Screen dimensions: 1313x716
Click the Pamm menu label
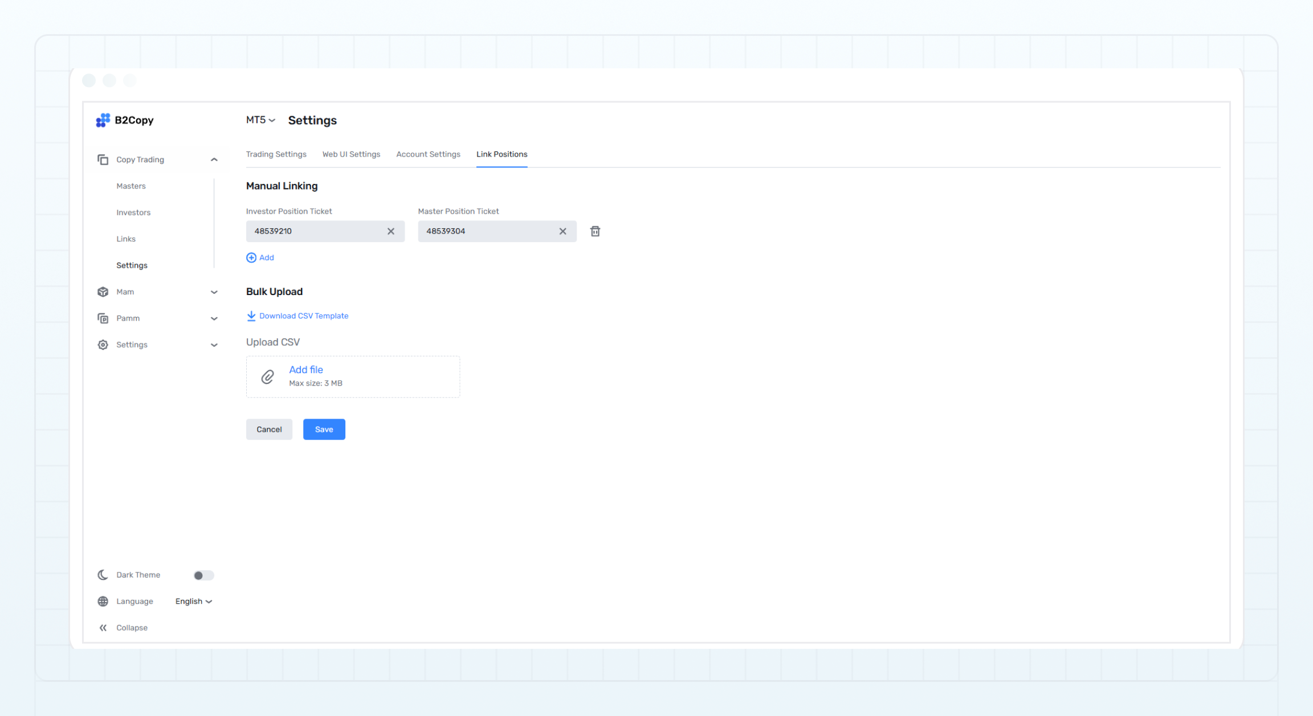(128, 318)
